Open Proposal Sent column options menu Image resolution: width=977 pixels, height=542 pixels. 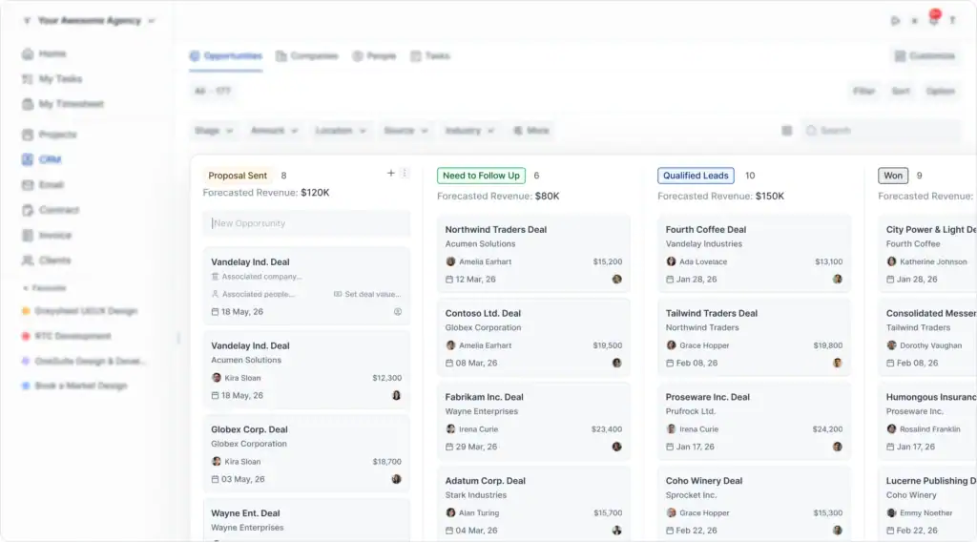tap(405, 173)
